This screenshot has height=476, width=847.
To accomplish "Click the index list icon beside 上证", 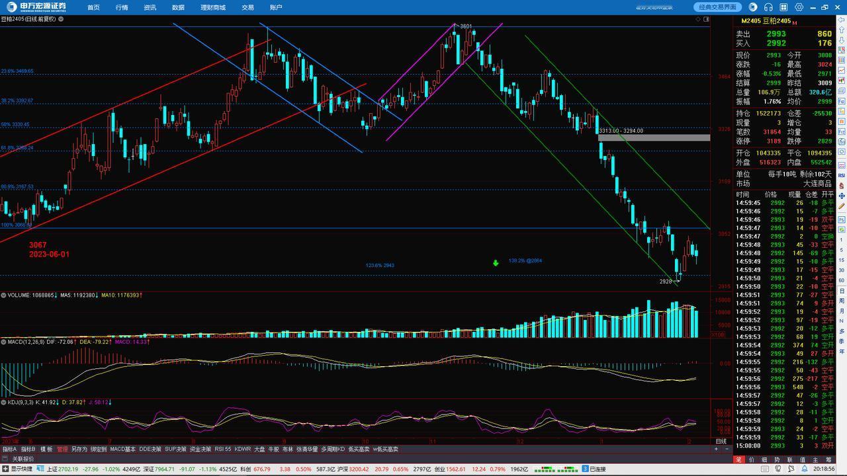I will click(x=41, y=469).
